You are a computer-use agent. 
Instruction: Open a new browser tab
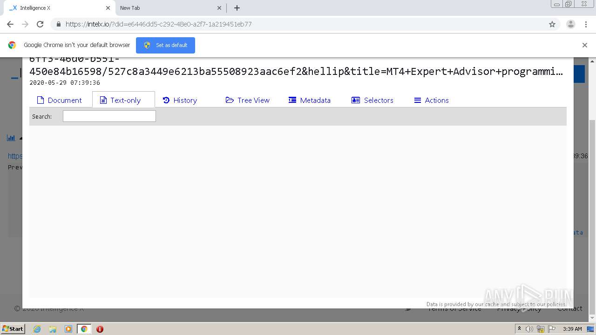(237, 8)
